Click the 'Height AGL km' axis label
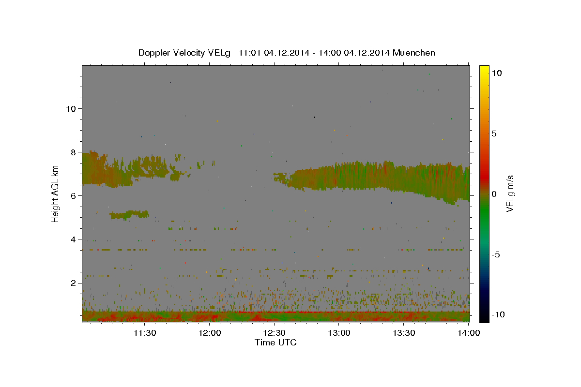 pos(55,193)
